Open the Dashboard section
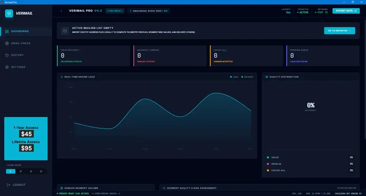This screenshot has width=366, height=196. 26,31
